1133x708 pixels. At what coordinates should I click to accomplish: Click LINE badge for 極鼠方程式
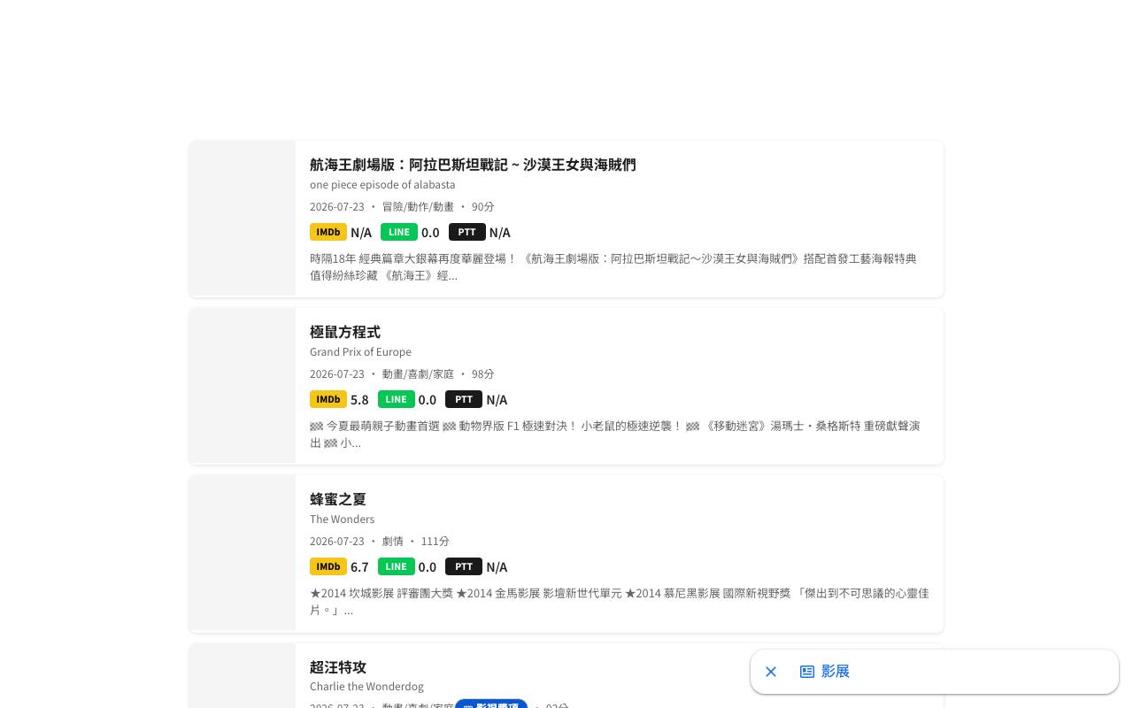[x=397, y=399]
